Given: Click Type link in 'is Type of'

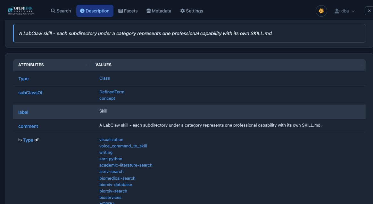Looking at the screenshot, I should pyautogui.click(x=28, y=140).
